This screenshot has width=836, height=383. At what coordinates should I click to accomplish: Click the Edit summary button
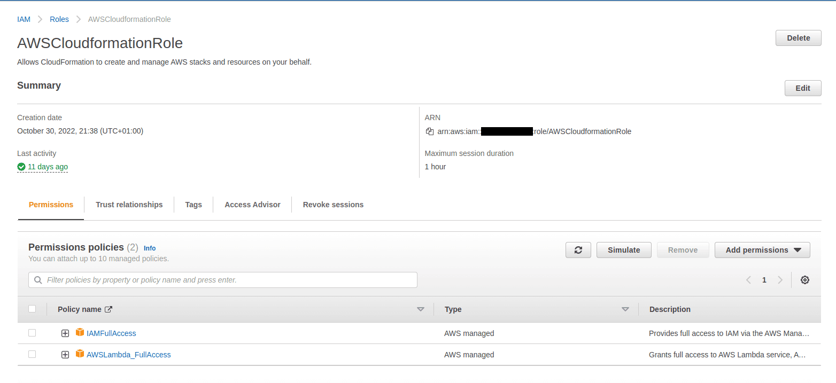[x=803, y=88]
